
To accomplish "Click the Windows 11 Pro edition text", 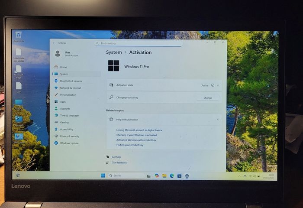I will [x=136, y=66].
